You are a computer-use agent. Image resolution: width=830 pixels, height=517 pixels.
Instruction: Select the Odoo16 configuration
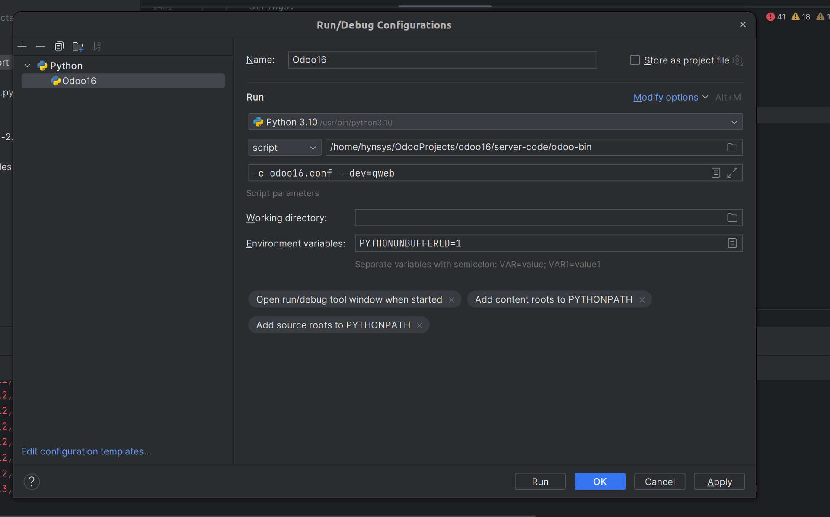tap(123, 81)
